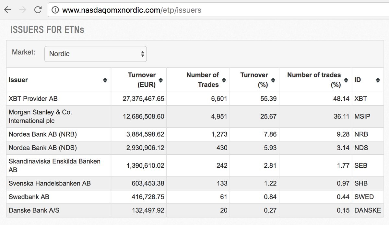Screen dimensions: 389x225
Task: Click turnover value 3,884,598.62
Action: [145, 134]
